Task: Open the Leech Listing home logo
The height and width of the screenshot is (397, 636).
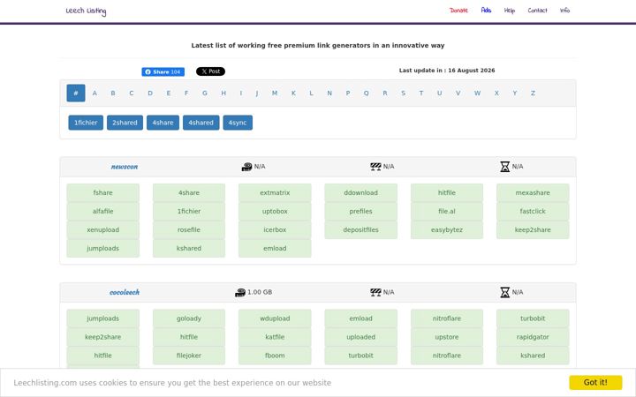Action: pyautogui.click(x=86, y=11)
